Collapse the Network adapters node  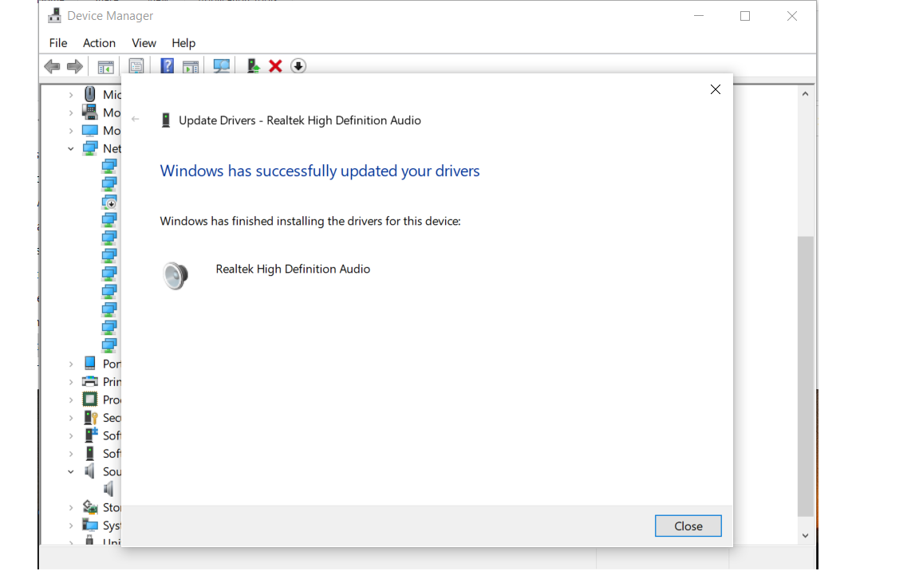pos(71,149)
